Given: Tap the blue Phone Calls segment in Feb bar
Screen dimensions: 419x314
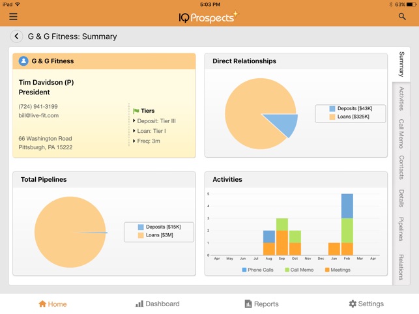Looking at the screenshot, I should pyautogui.click(x=347, y=206).
